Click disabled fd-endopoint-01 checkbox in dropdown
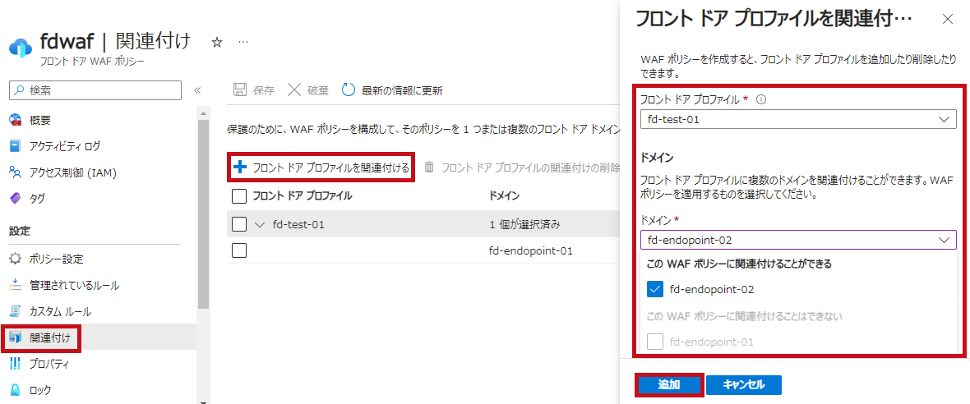970x404 pixels. (654, 341)
